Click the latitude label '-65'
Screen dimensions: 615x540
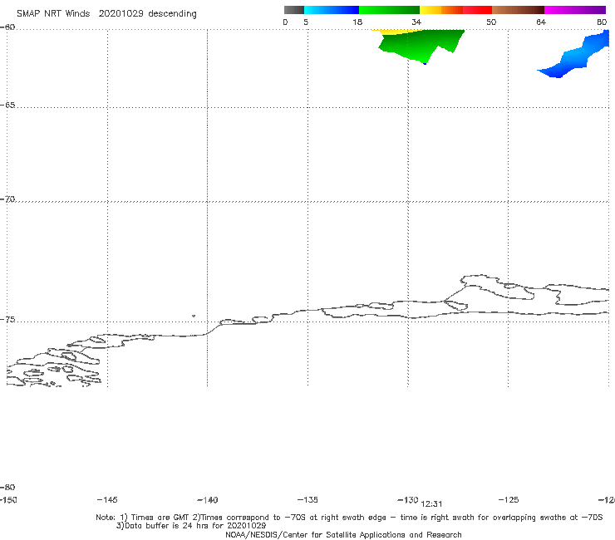[x=7, y=106]
